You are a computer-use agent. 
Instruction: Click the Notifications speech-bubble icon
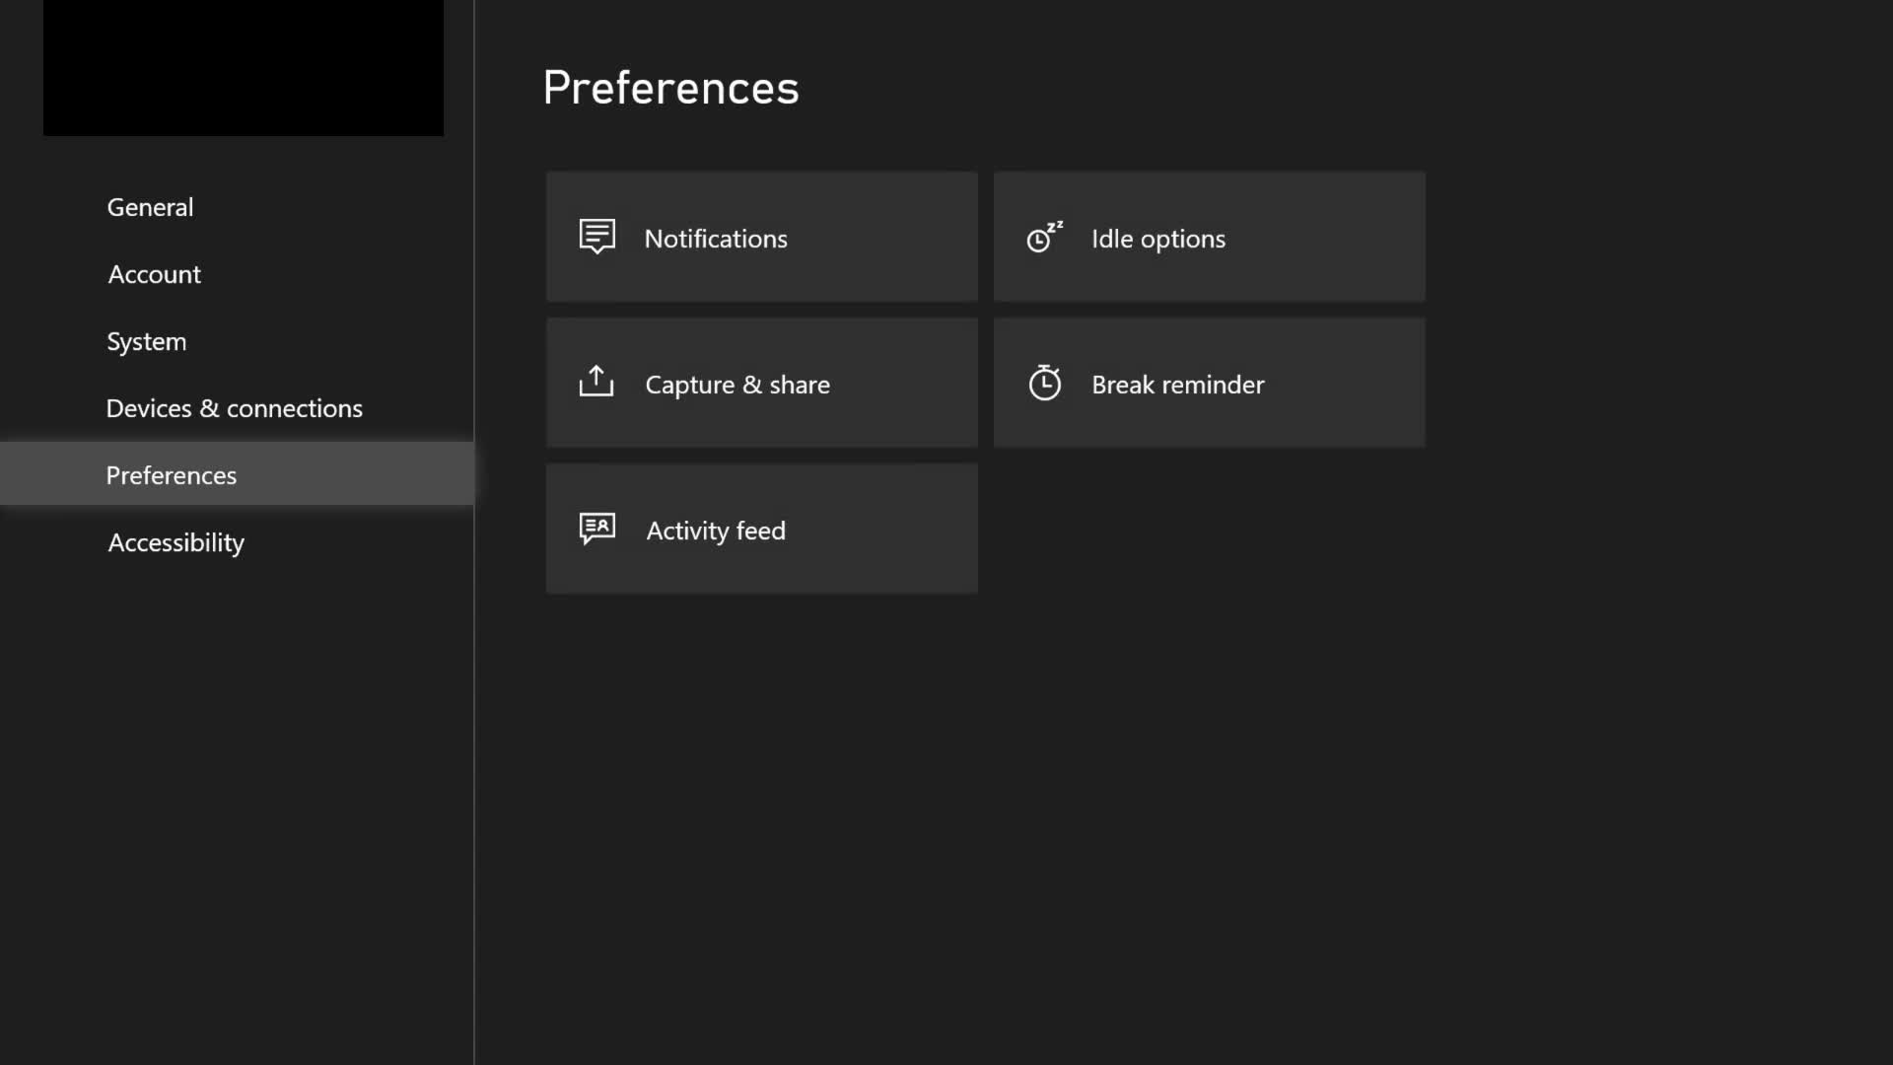(596, 237)
